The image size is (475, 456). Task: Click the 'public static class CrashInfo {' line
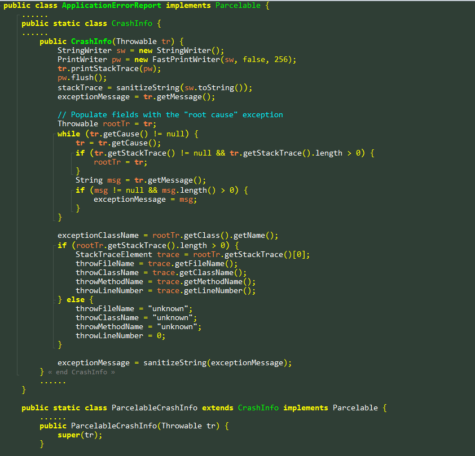pyautogui.click(x=91, y=24)
